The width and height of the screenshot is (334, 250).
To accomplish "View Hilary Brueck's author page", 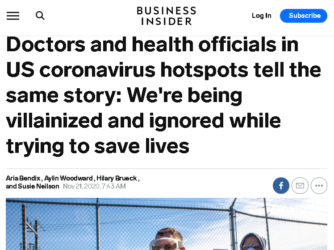I will point(117,178).
